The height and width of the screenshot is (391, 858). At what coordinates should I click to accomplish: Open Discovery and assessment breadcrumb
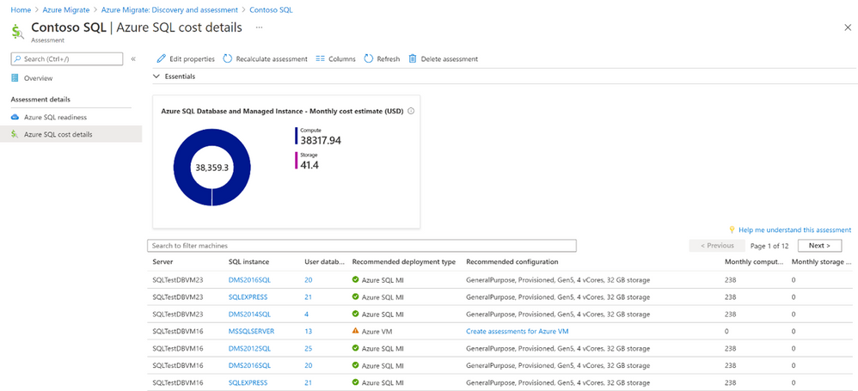coord(169,9)
